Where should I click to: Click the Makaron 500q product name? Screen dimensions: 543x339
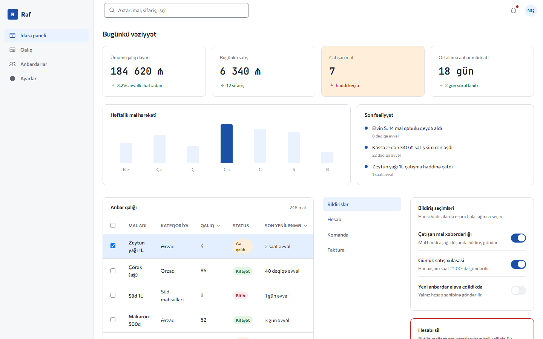point(139,320)
